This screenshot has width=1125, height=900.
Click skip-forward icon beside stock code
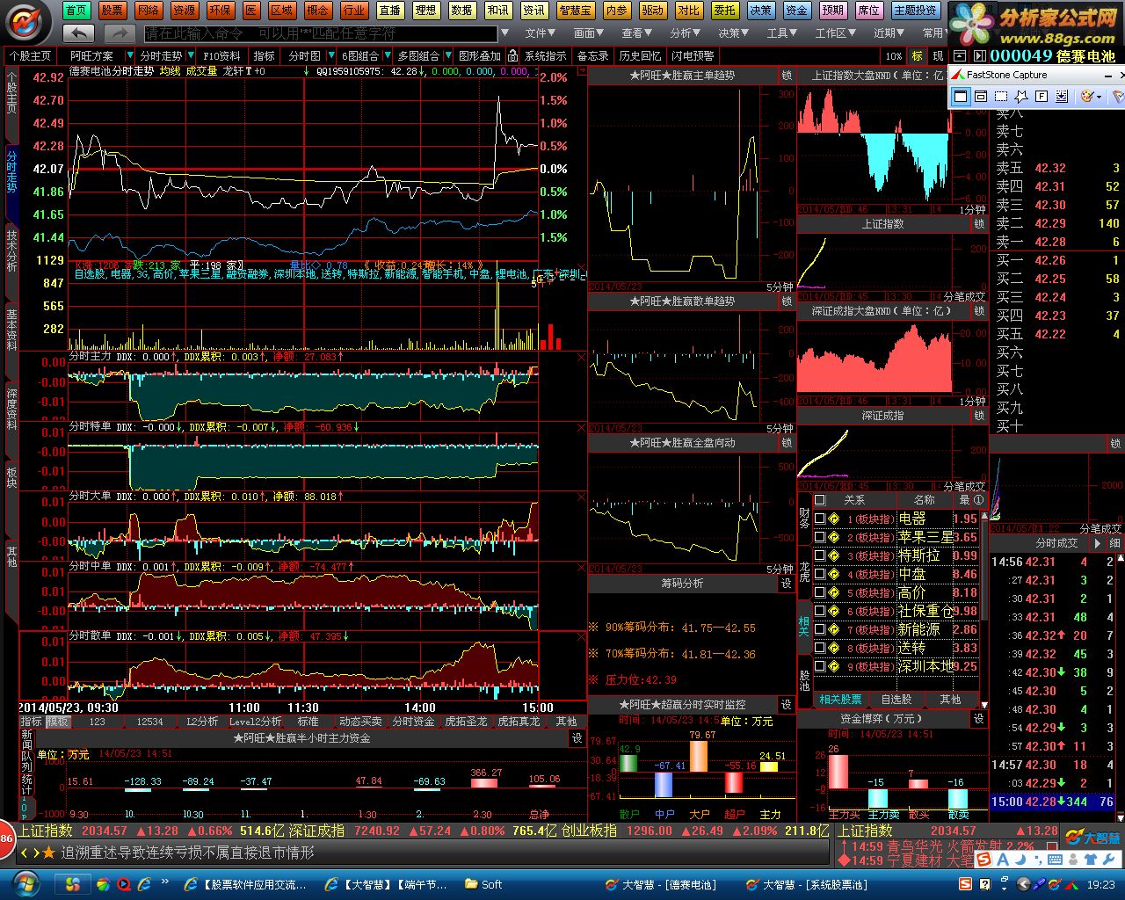(980, 55)
